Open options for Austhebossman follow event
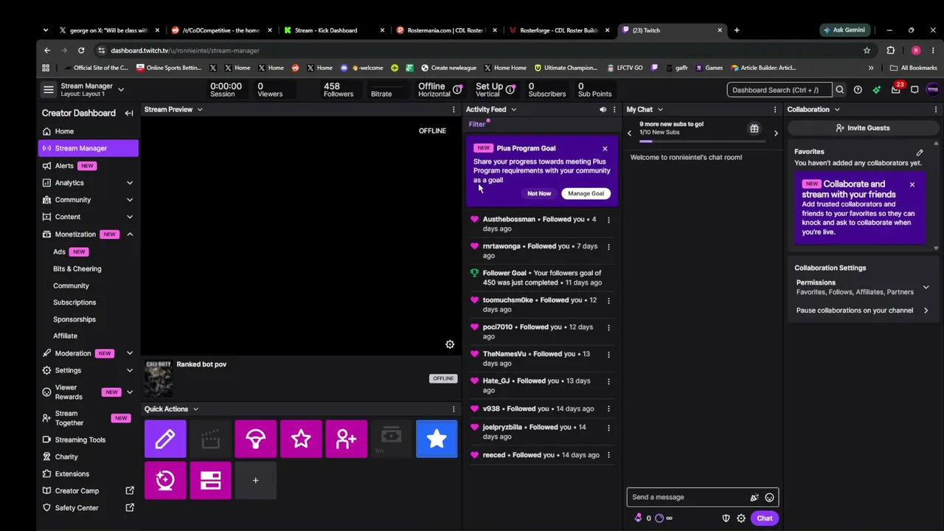 click(608, 219)
